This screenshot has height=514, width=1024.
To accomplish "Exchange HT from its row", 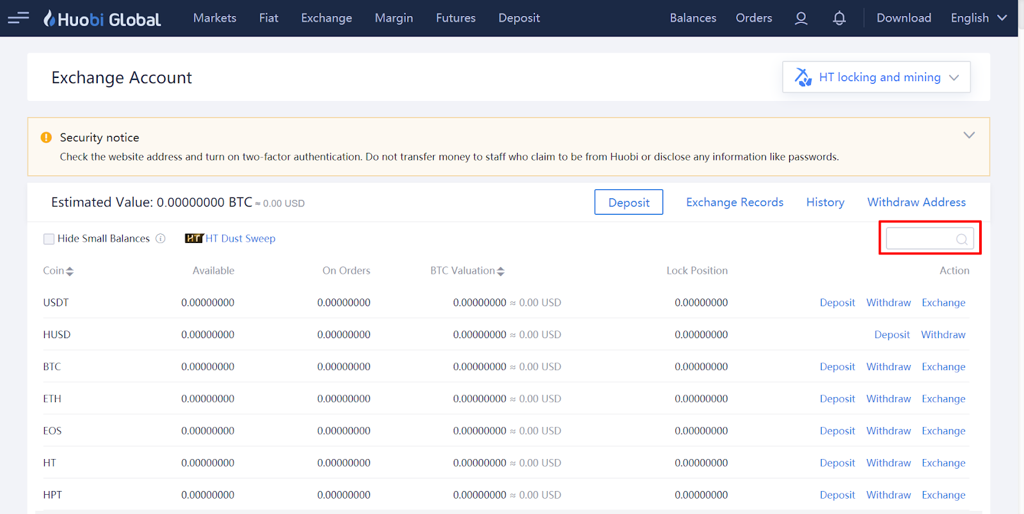I will click(943, 463).
